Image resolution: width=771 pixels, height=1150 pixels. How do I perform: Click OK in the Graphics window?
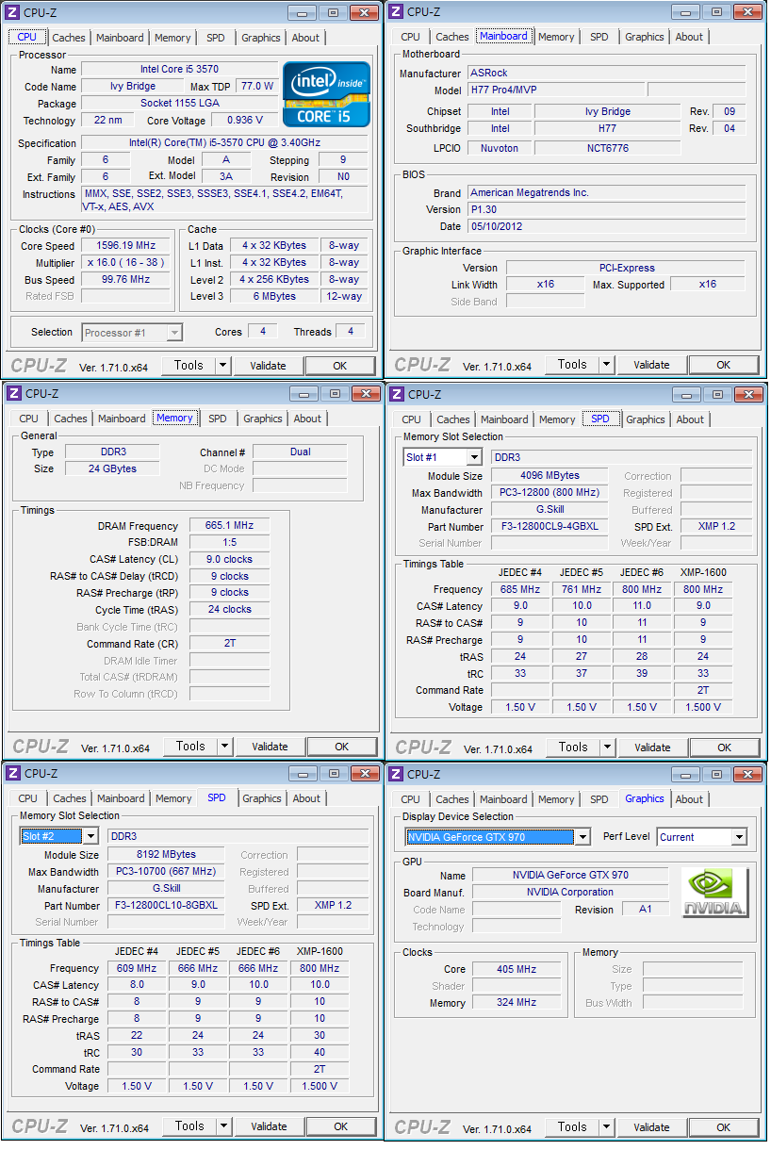point(723,1127)
